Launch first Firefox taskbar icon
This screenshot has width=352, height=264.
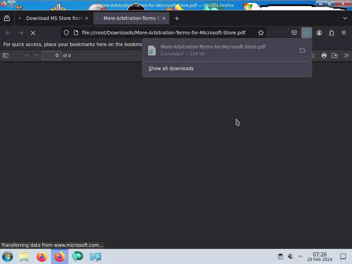(42, 256)
